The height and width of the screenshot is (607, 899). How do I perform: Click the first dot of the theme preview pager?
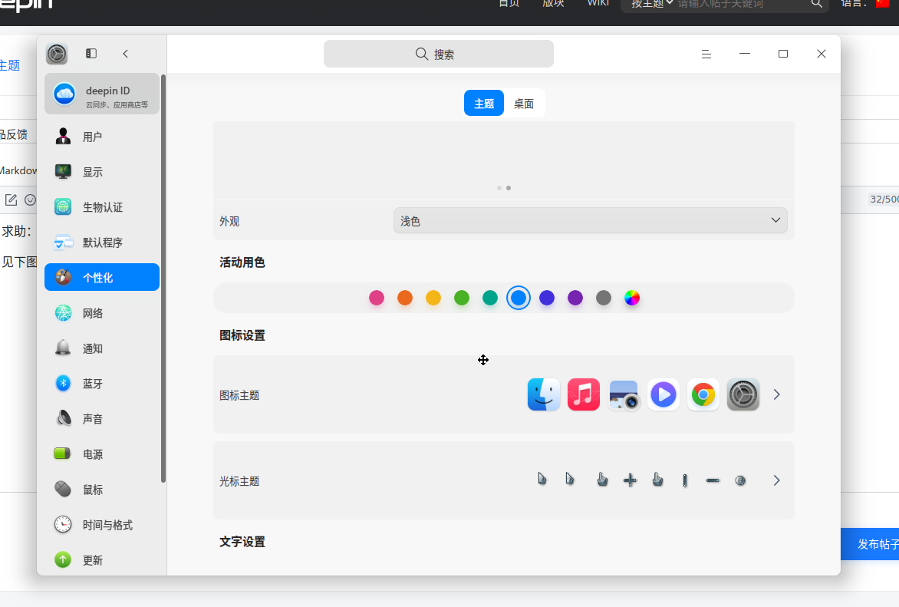(x=499, y=187)
